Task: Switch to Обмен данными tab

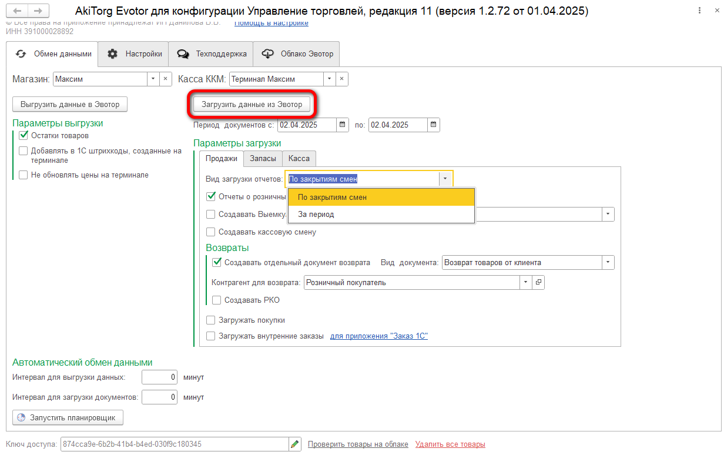Action: pyautogui.click(x=52, y=53)
